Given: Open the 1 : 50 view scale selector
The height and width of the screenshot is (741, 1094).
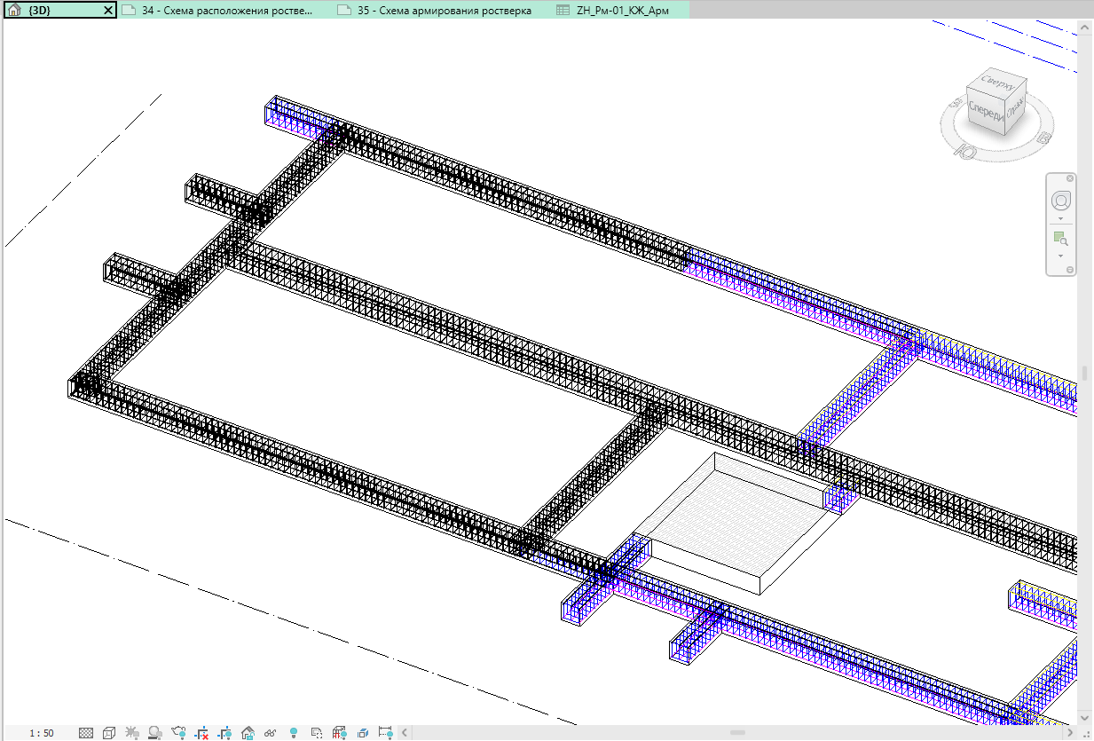Looking at the screenshot, I should (41, 733).
